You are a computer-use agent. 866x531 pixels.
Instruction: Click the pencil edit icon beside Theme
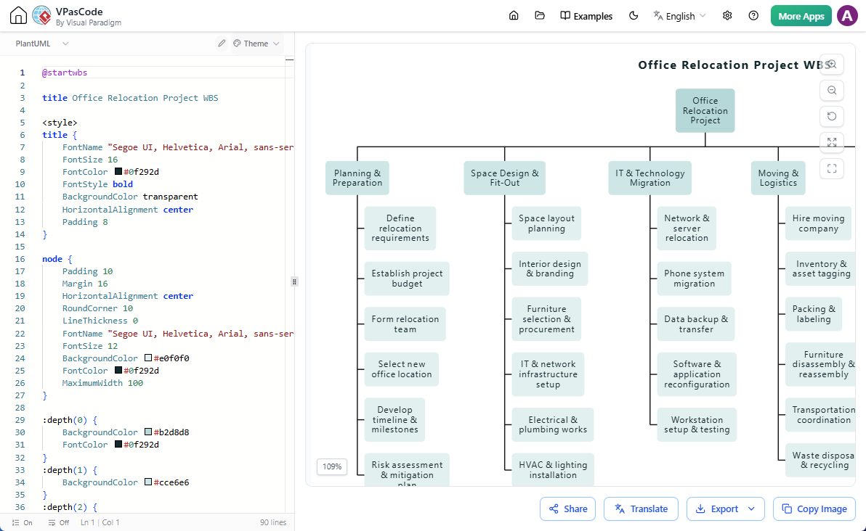(222, 43)
